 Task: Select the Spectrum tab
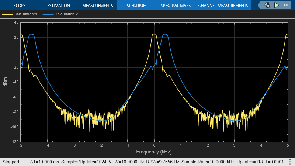pos(136,6)
